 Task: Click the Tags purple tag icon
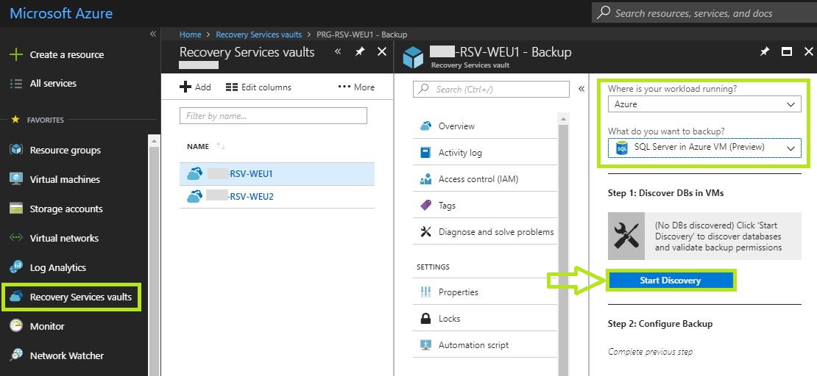pyautogui.click(x=425, y=206)
